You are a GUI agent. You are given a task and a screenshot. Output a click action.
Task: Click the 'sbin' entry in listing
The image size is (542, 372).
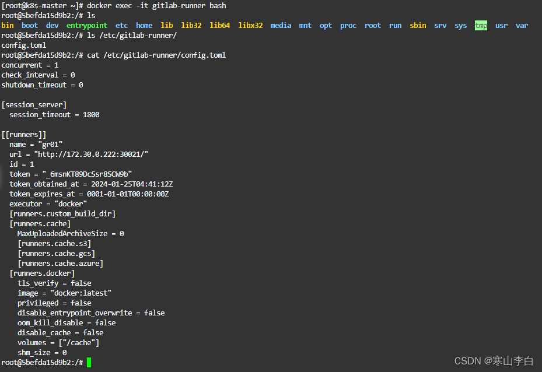(418, 26)
